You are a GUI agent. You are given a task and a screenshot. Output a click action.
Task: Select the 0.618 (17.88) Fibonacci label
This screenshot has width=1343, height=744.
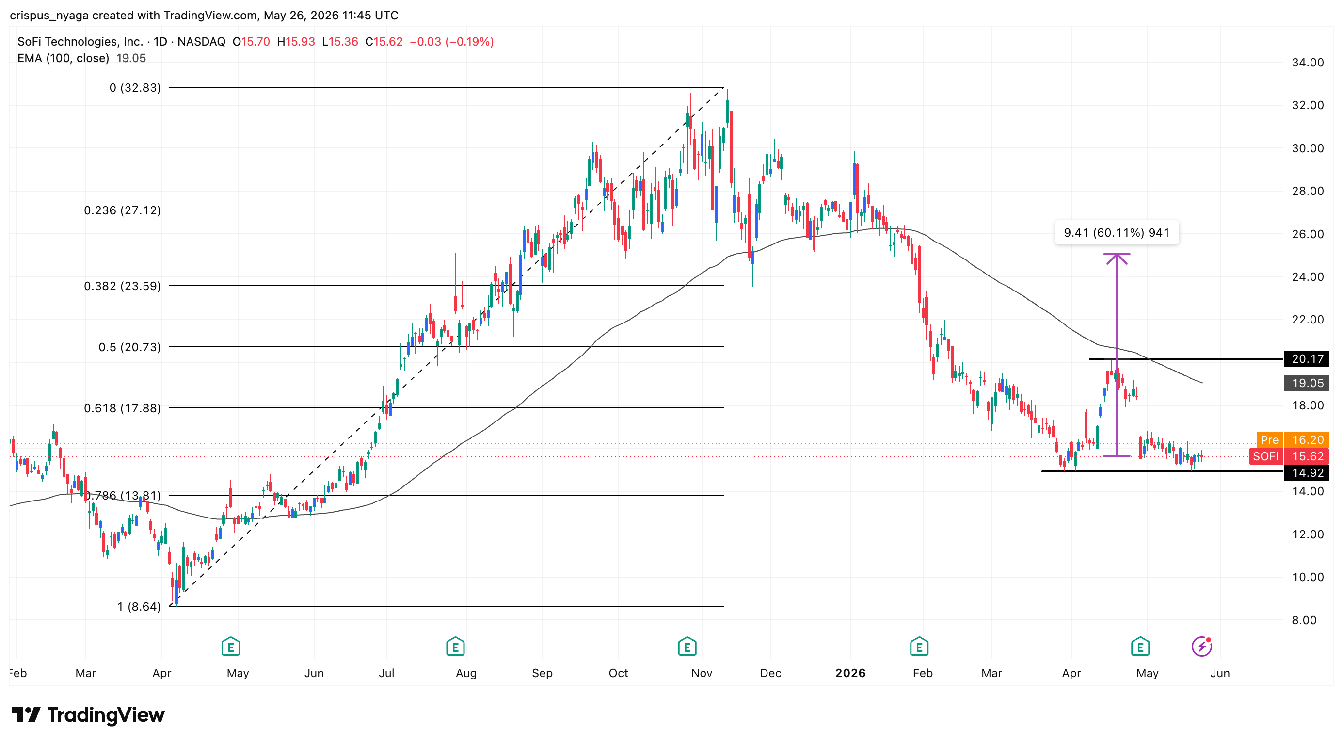click(123, 408)
